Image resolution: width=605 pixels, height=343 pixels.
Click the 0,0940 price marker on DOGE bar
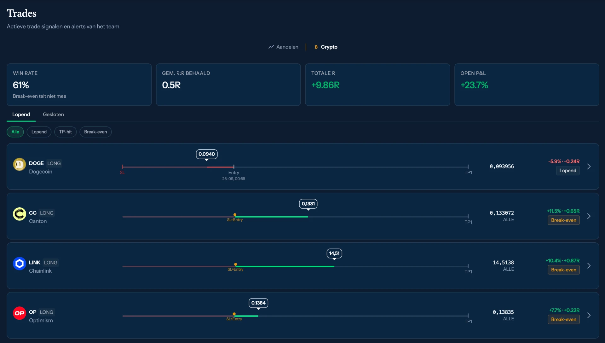click(x=207, y=154)
